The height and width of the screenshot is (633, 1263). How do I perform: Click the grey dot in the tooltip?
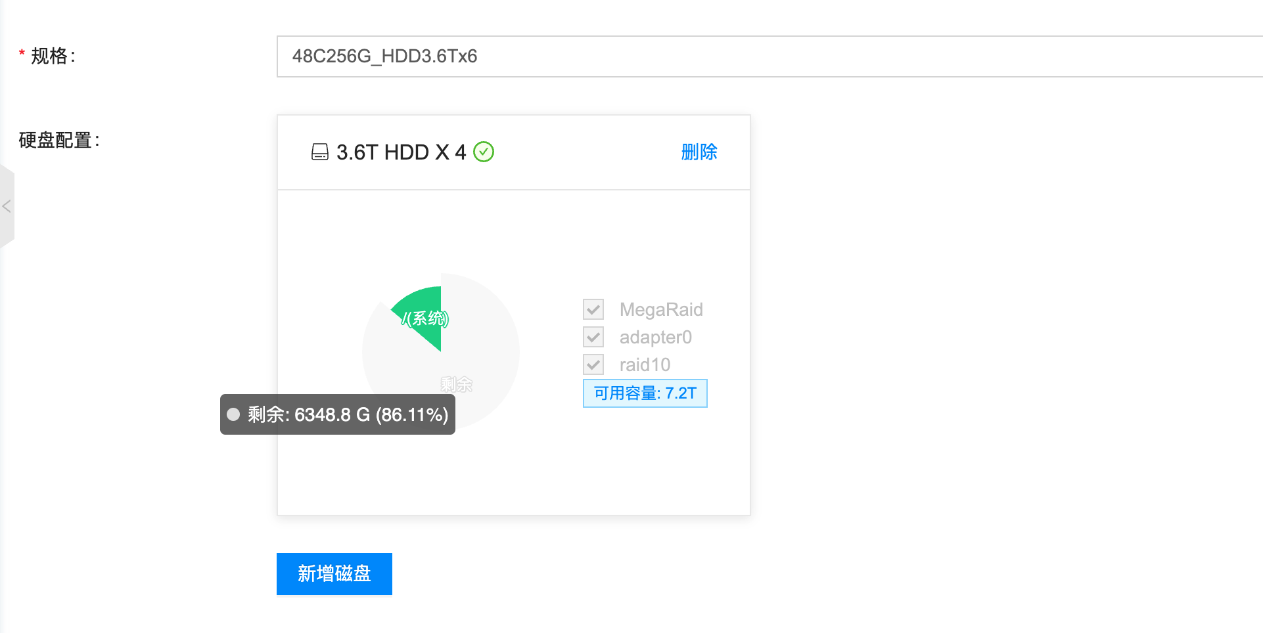[x=233, y=414]
